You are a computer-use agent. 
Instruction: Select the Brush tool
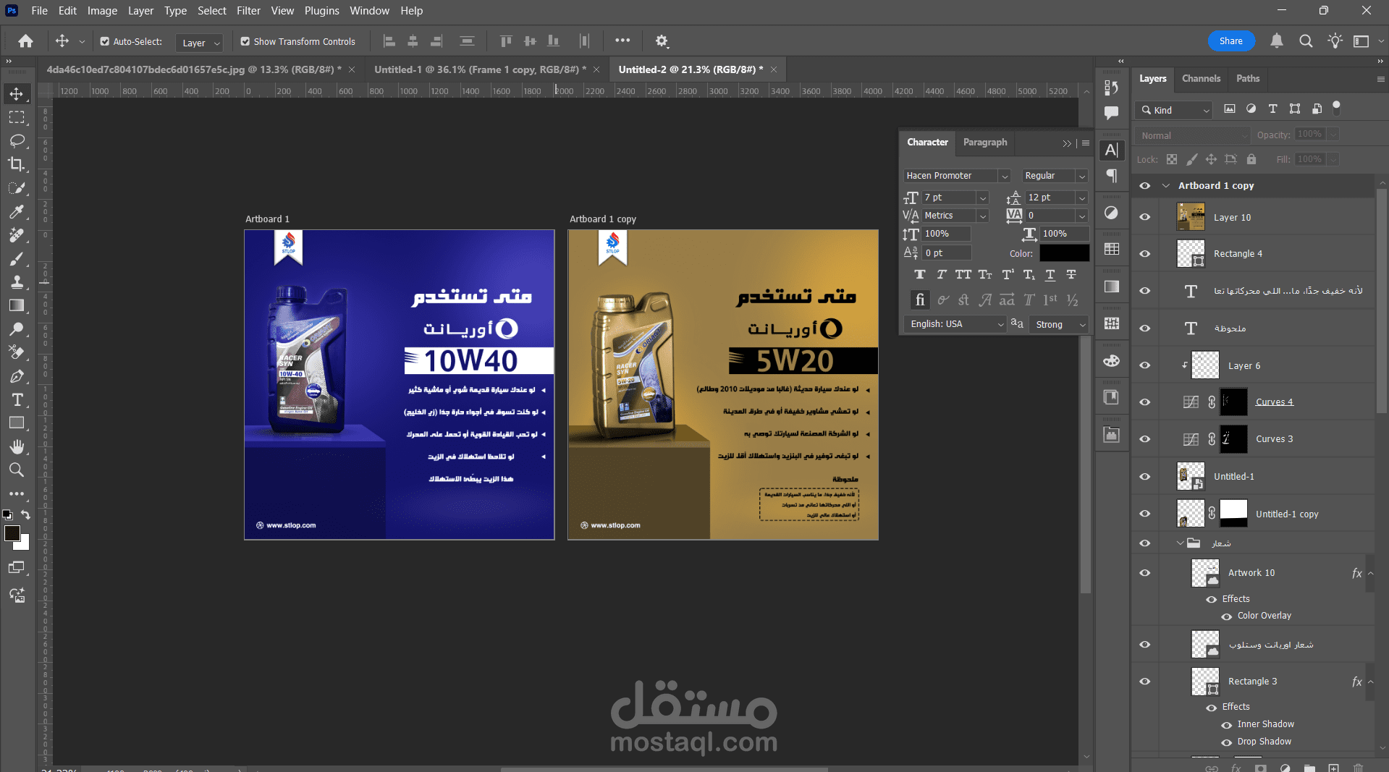coord(16,258)
